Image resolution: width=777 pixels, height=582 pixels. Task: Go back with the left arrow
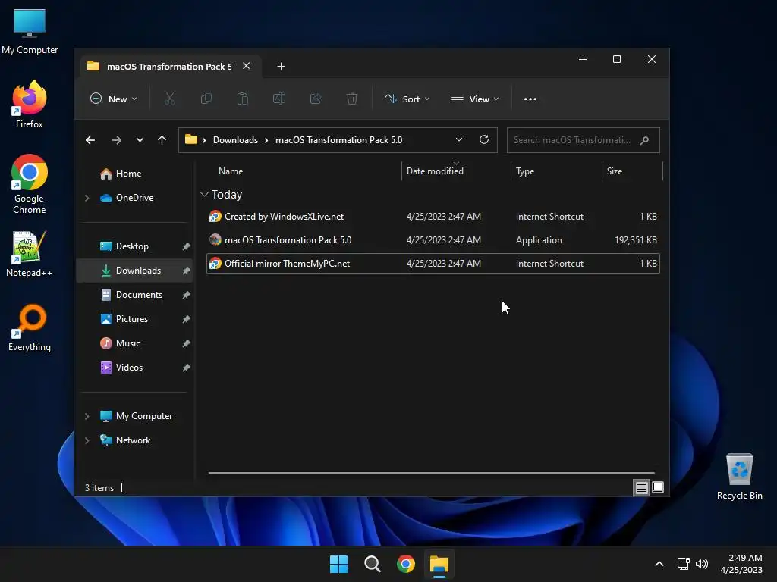pyautogui.click(x=90, y=140)
